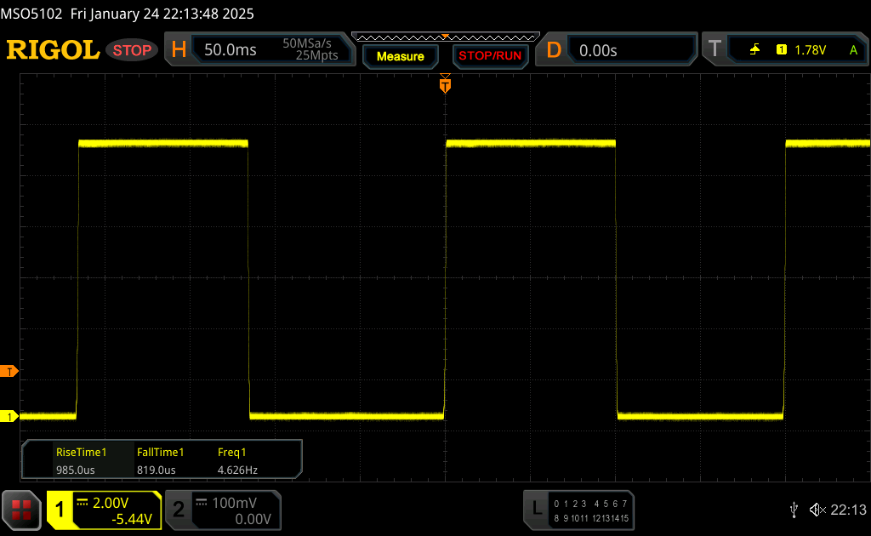Toggle channel 1 with the 2.00V label

(x=104, y=510)
